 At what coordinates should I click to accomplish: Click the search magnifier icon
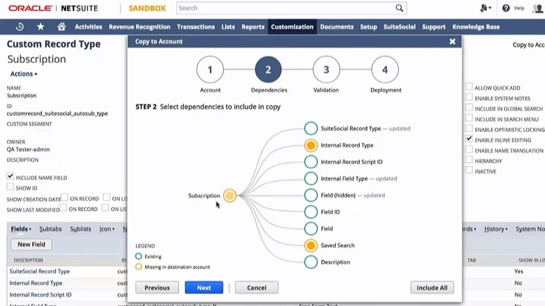click(399, 8)
